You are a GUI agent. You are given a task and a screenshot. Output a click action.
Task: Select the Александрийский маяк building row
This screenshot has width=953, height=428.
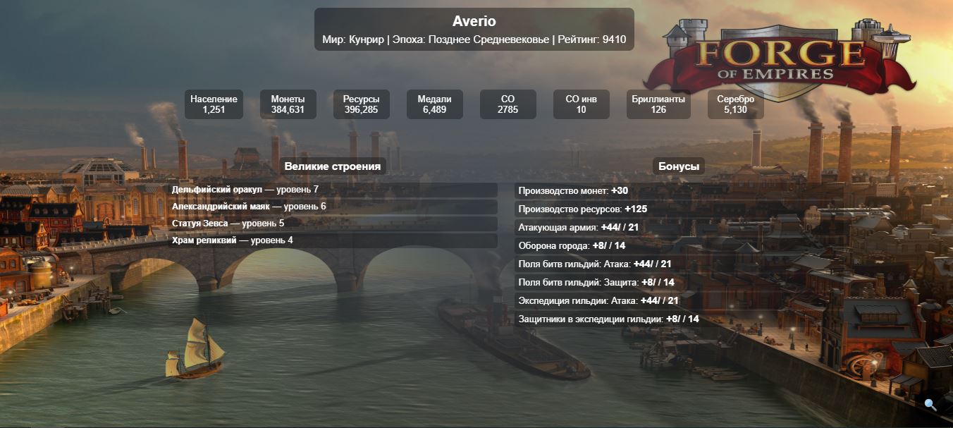pyautogui.click(x=333, y=207)
